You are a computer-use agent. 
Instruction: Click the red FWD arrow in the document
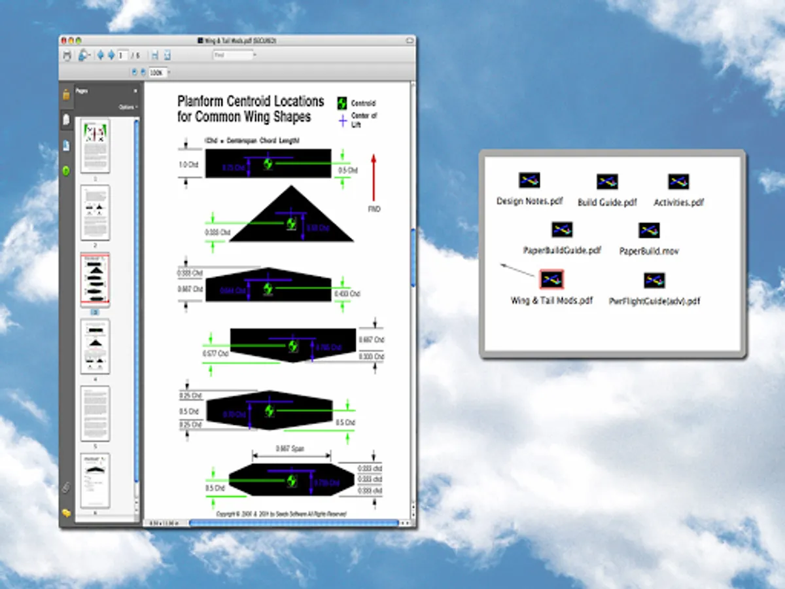pos(374,177)
